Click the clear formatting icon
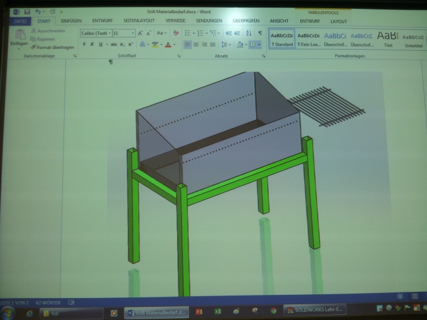 176,33
